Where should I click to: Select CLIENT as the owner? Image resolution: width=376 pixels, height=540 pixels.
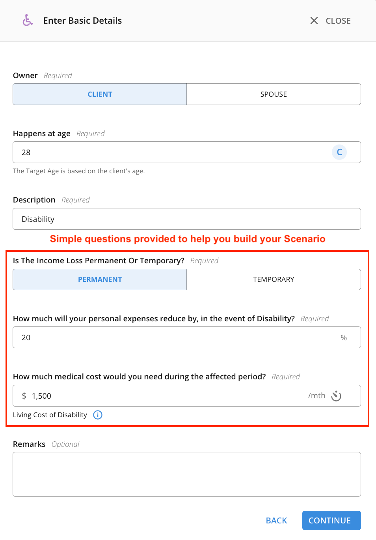(x=100, y=94)
